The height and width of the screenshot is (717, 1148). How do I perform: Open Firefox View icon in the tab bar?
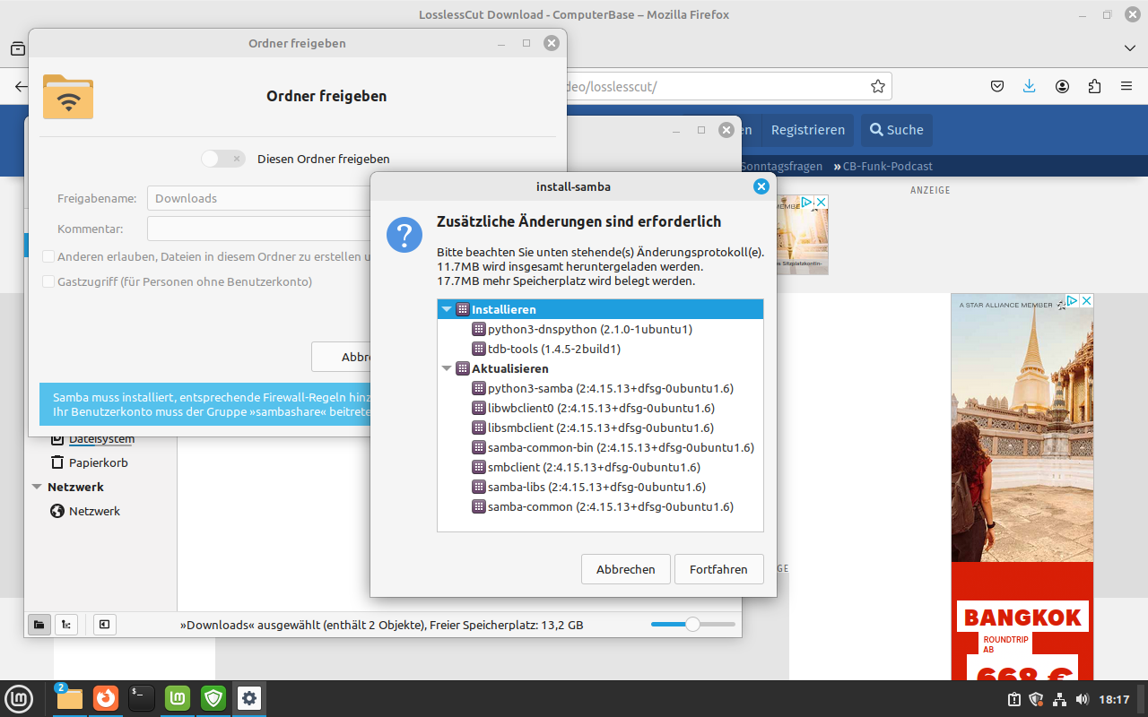tap(18, 48)
